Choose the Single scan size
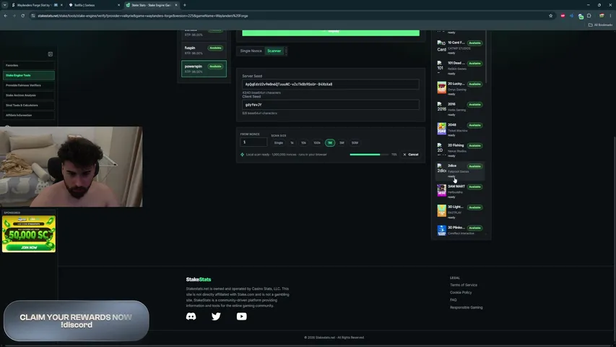Image resolution: width=616 pixels, height=347 pixels. coord(279,143)
